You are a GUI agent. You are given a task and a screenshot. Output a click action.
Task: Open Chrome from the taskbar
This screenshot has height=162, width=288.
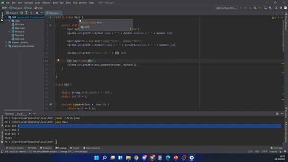pyautogui.click(x=136, y=158)
